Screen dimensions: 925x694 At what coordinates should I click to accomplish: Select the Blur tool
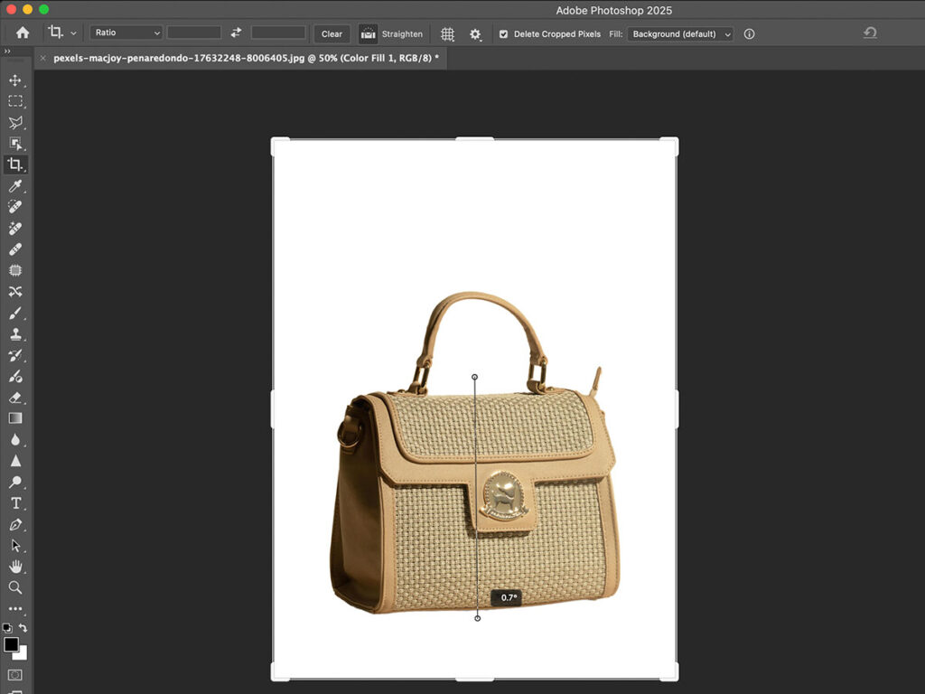[15, 440]
